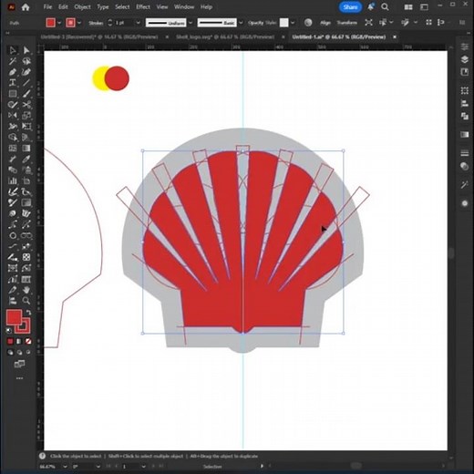
Task: Open the Transform options link
Action: coord(346,23)
